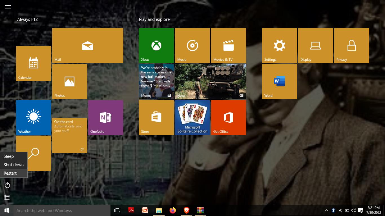Image resolution: width=385 pixels, height=216 pixels.
Task: Launch Adobe Acrobat from the taskbar
Action: click(x=131, y=210)
